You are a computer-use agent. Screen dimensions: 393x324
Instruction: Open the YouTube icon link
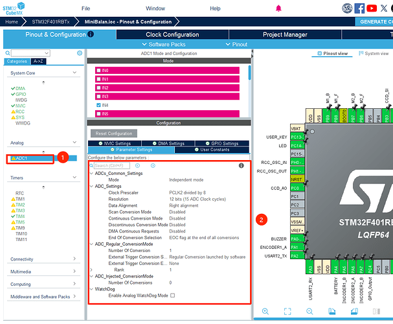(372, 8)
